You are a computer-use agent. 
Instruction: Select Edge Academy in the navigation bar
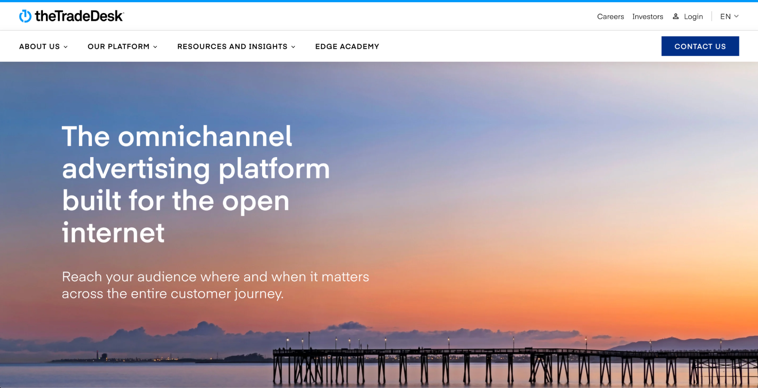click(x=346, y=46)
